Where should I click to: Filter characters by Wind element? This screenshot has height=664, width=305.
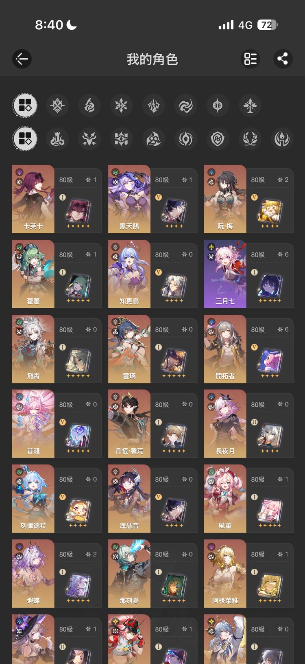[x=185, y=106]
